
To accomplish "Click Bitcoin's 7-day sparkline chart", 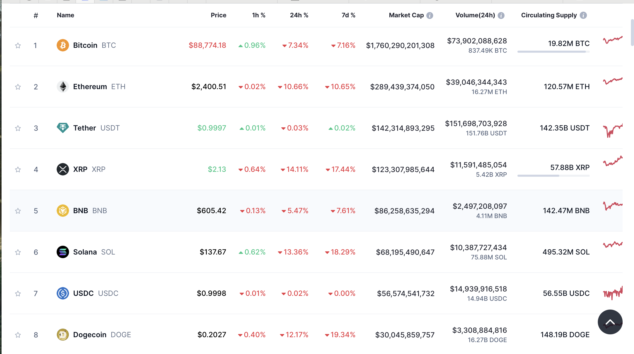I will (x=613, y=40).
